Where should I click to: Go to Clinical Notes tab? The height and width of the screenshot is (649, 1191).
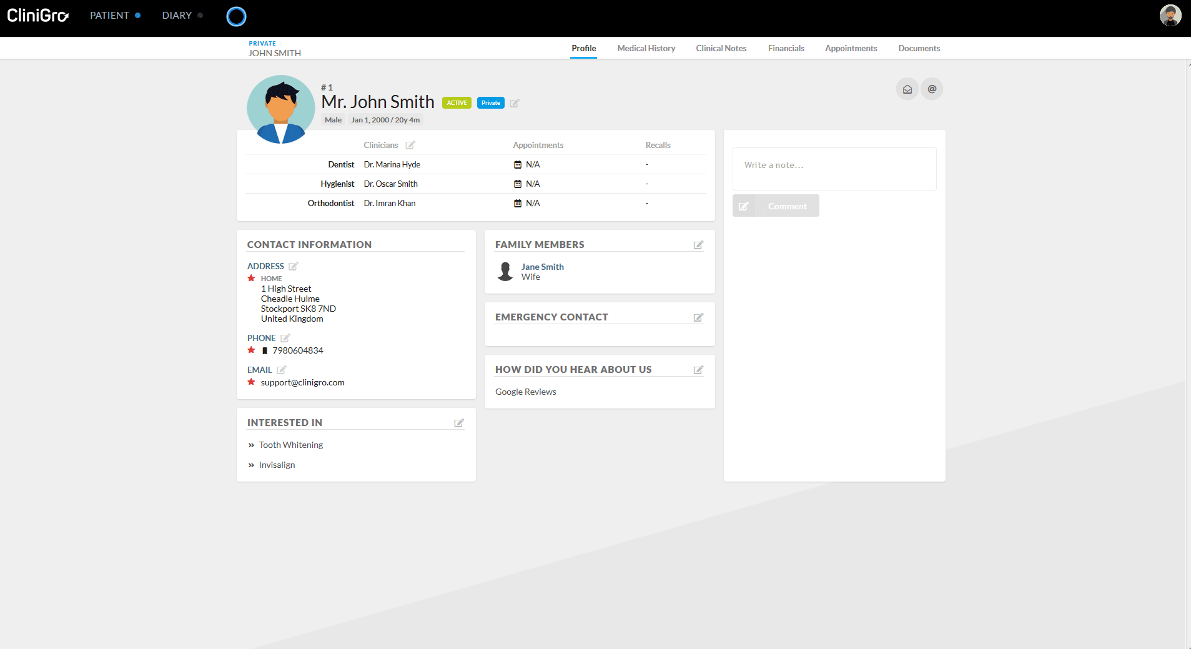721,48
